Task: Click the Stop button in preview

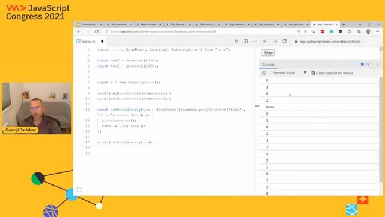Action: click(268, 53)
